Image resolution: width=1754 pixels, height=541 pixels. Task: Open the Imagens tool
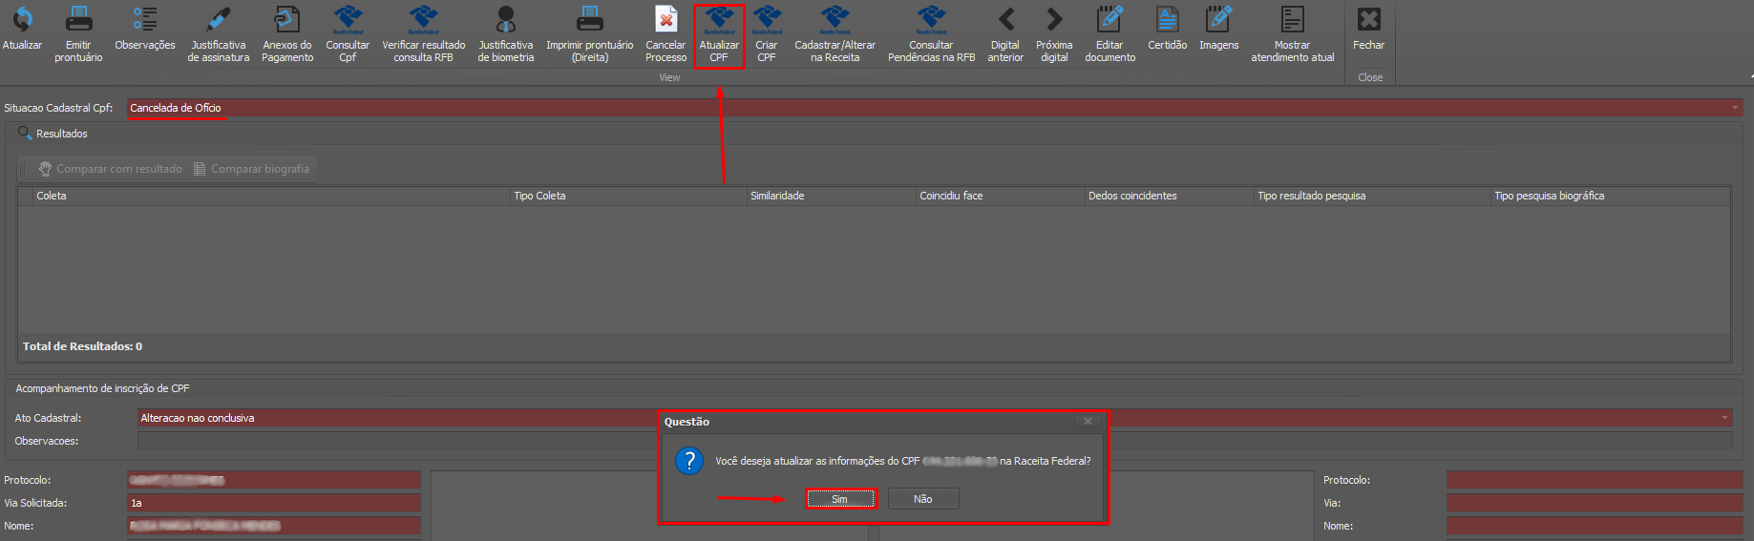pos(1219,29)
